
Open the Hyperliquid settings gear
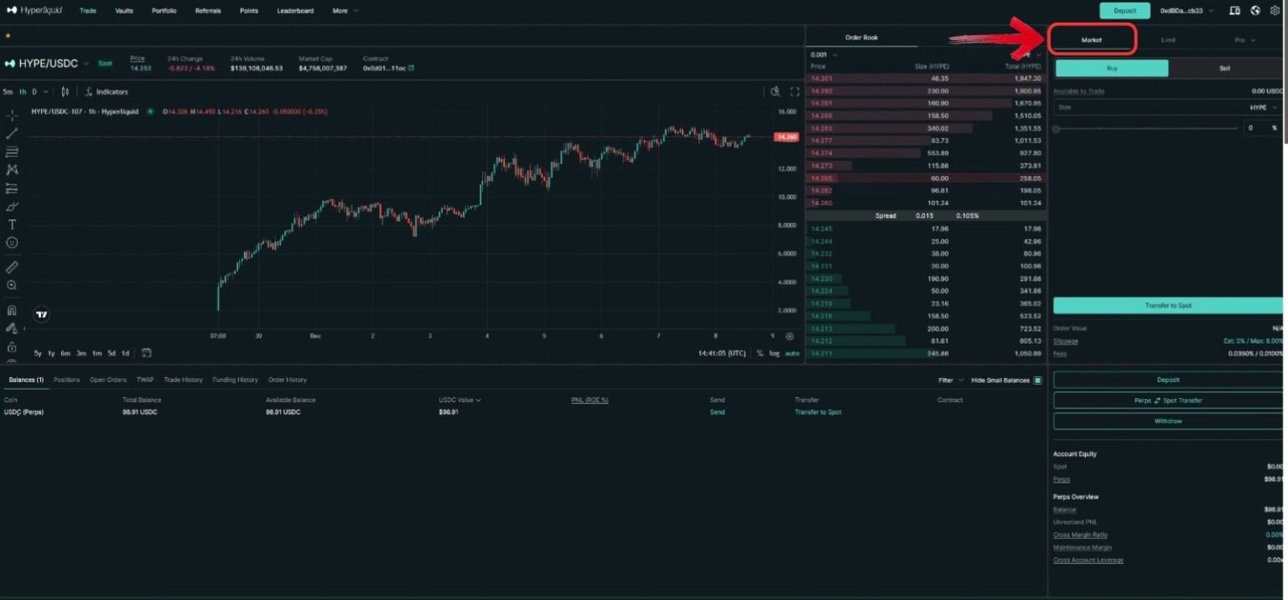pyautogui.click(x=1275, y=10)
